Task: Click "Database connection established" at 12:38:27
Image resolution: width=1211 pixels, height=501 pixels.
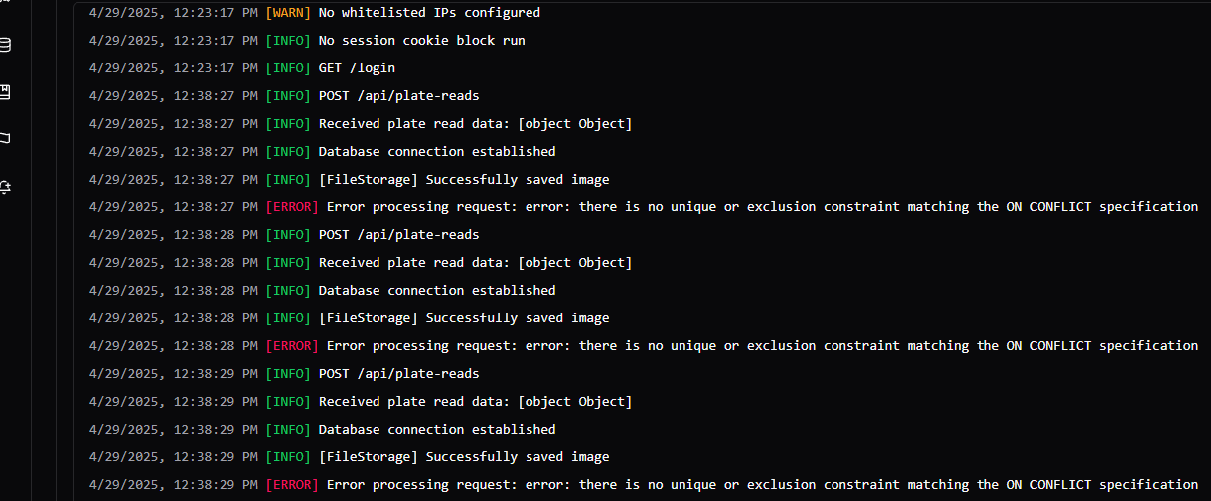Action: (x=436, y=152)
